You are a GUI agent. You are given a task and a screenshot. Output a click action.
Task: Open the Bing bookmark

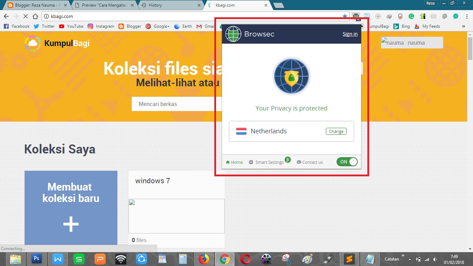click(x=402, y=26)
